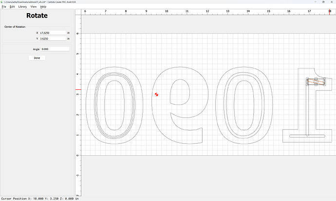
Task: Open the Help menu
Action: coord(43,7)
